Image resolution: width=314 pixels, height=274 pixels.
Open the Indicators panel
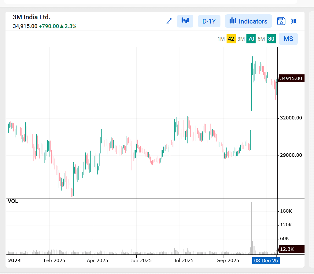point(249,21)
